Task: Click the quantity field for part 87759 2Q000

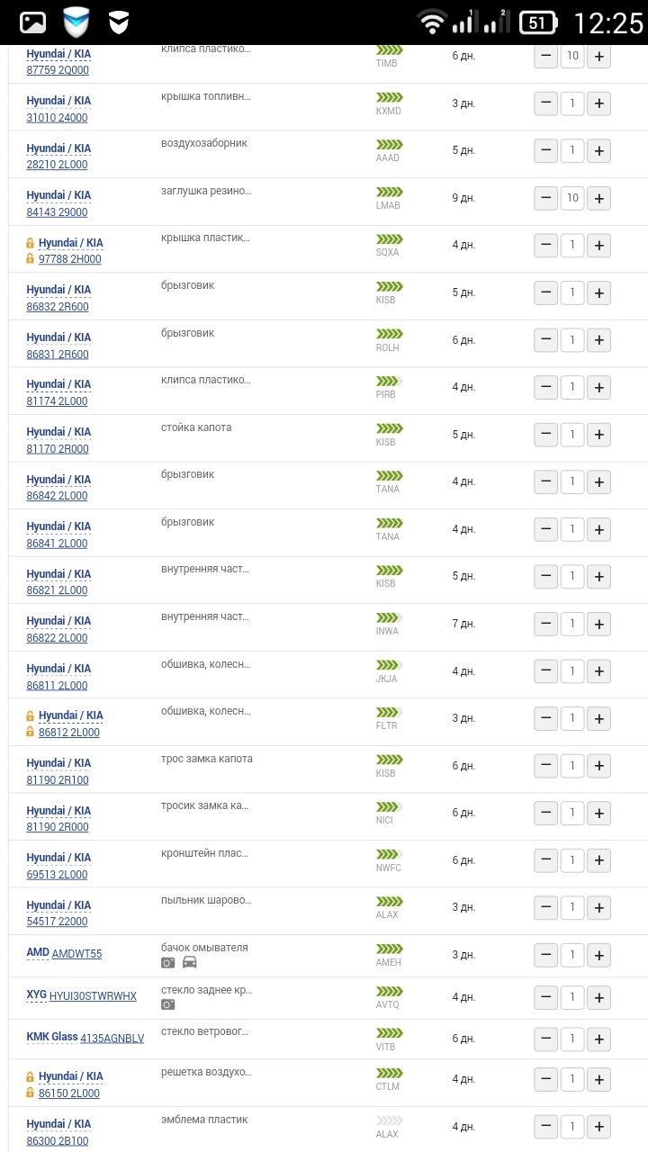Action: (x=572, y=57)
